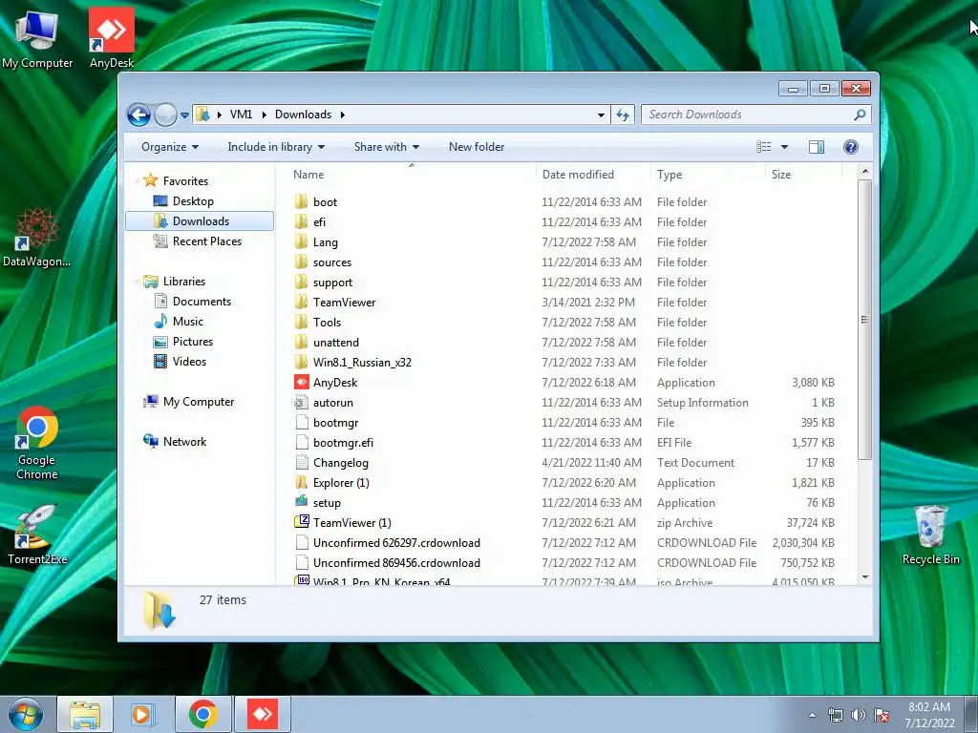The width and height of the screenshot is (978, 733).
Task: Select the bootmgr file
Action: coord(335,423)
